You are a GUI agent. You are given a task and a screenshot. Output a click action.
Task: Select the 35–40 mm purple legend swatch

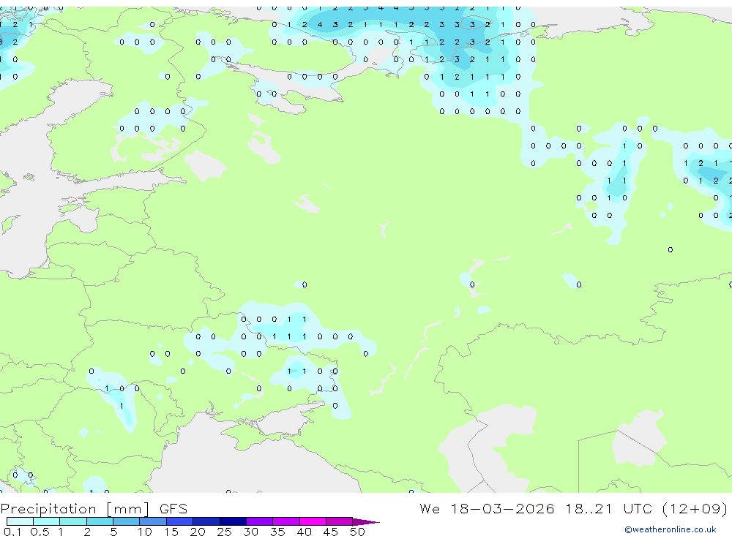click(286, 521)
